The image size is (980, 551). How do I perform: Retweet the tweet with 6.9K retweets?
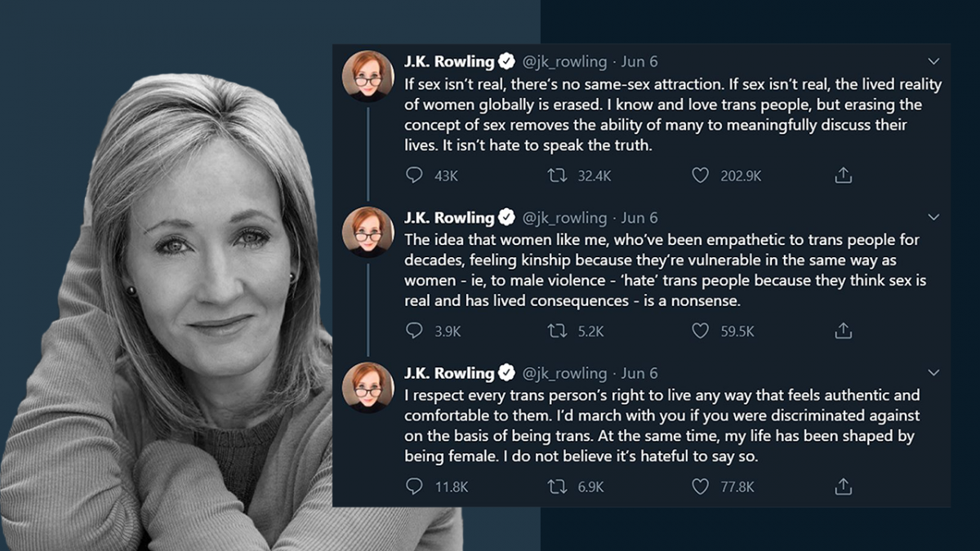tap(557, 487)
